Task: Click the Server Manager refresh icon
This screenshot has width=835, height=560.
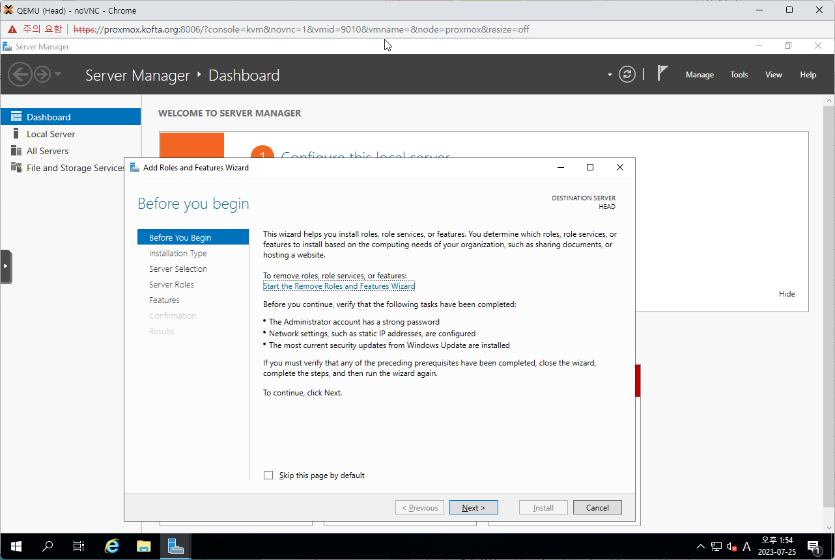Action: [x=627, y=74]
